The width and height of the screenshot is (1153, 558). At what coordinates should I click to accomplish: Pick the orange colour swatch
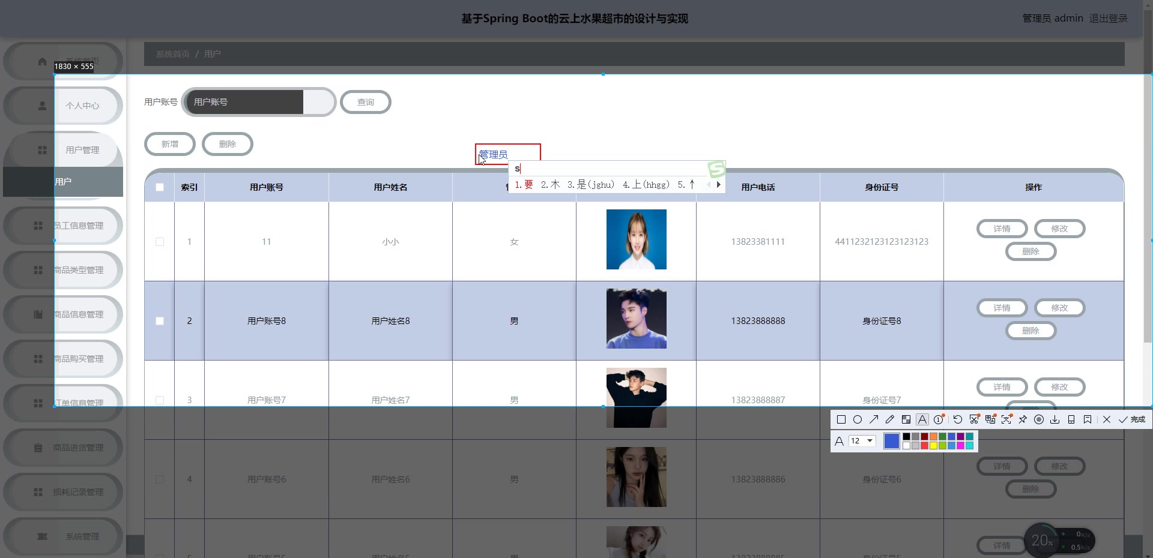click(933, 437)
